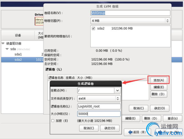
Task: Click the 返回(B) back button
Action: [x=137, y=132]
